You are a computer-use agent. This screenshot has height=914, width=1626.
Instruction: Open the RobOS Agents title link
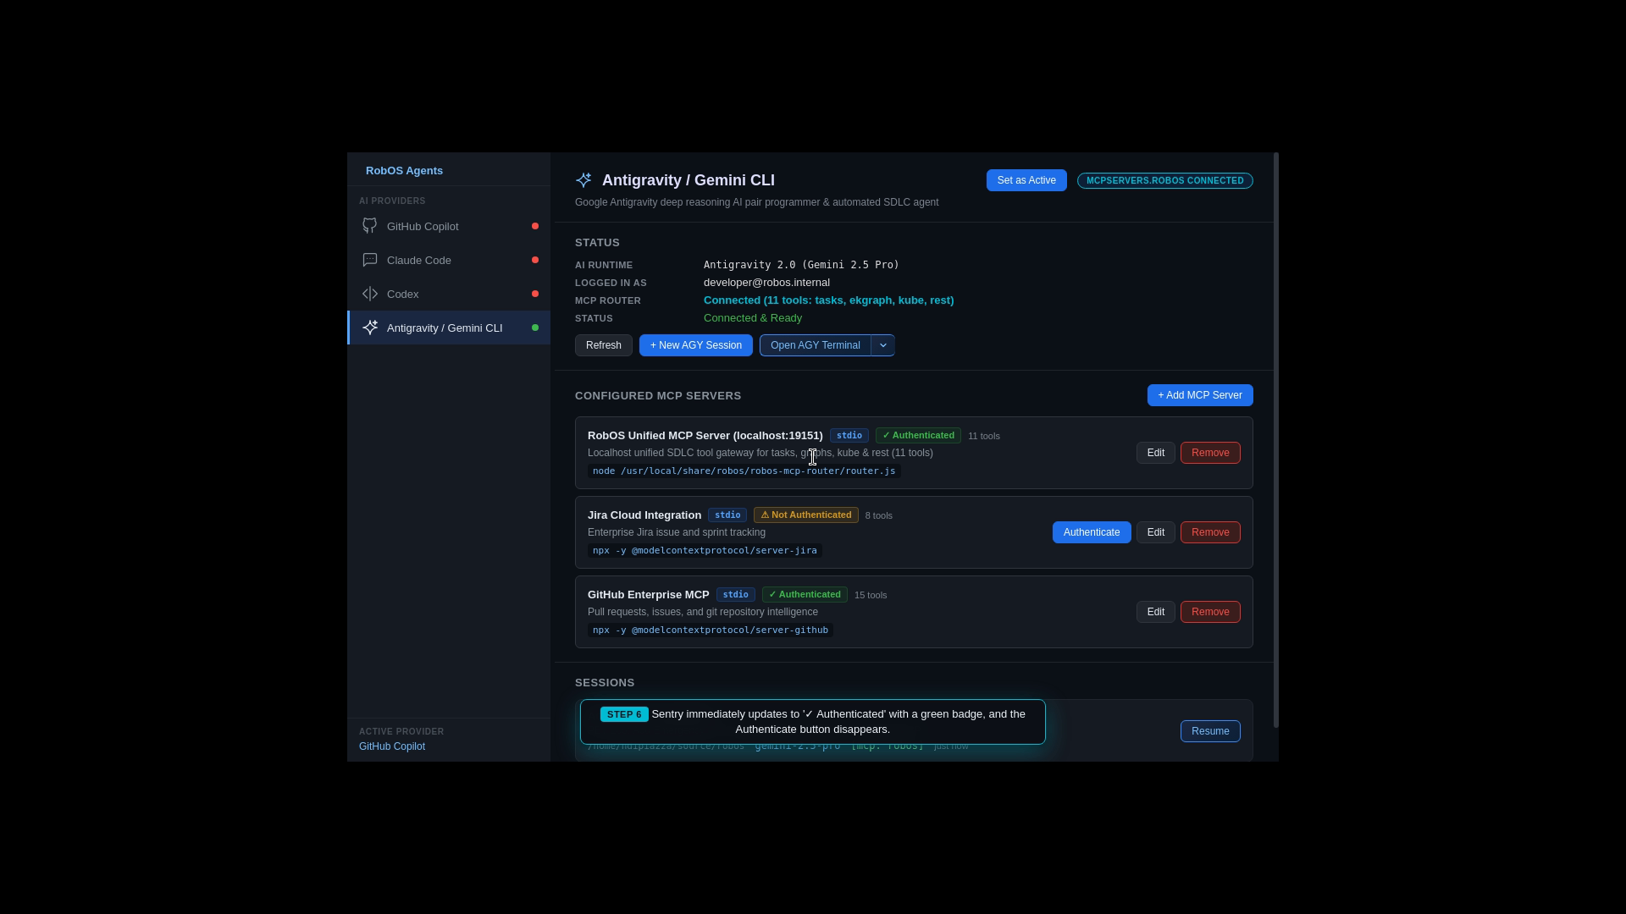[404, 171]
